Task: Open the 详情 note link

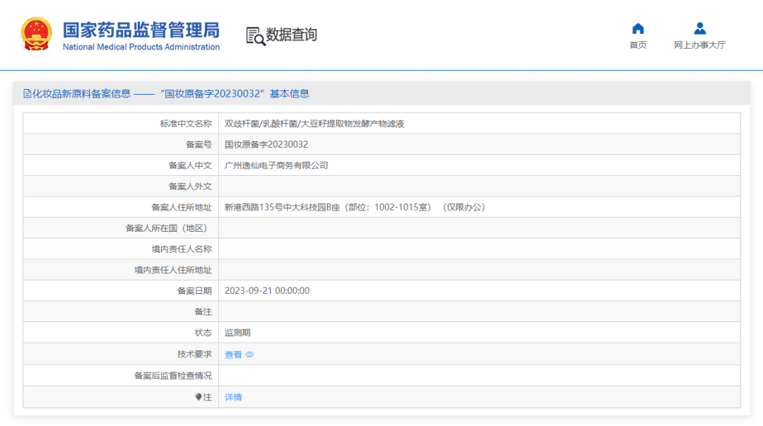Action: point(233,397)
